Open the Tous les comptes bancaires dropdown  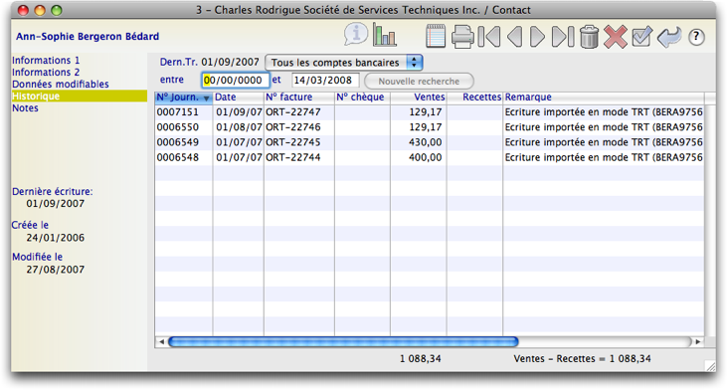[343, 62]
